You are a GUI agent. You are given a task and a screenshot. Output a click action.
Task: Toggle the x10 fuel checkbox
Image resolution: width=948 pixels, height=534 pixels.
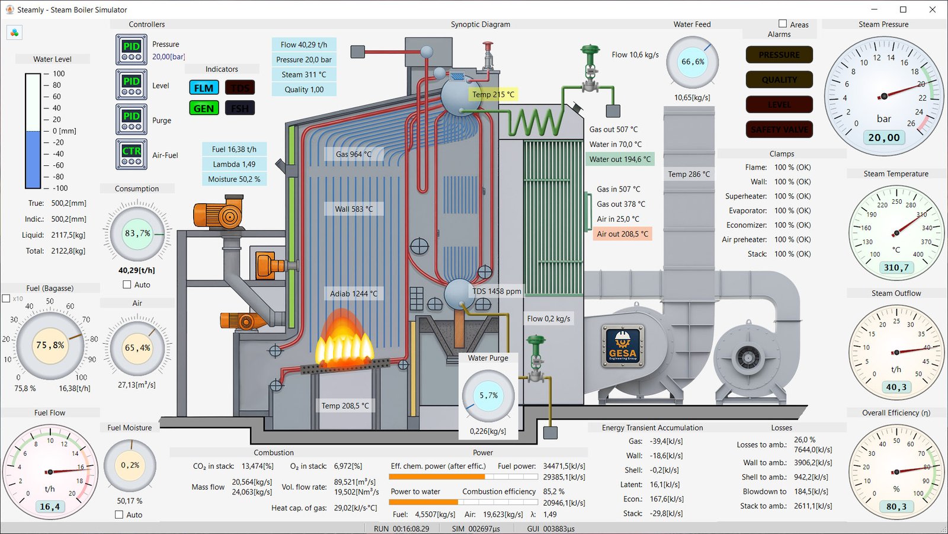pyautogui.click(x=7, y=299)
